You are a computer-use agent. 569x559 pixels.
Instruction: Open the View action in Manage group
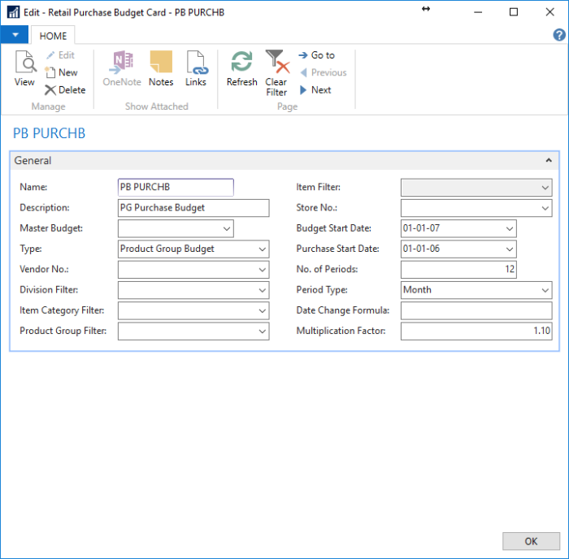pos(24,68)
